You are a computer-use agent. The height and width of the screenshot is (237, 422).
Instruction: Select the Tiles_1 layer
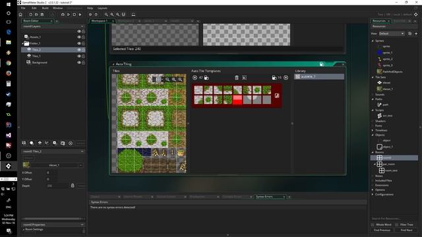[x=53, y=56]
